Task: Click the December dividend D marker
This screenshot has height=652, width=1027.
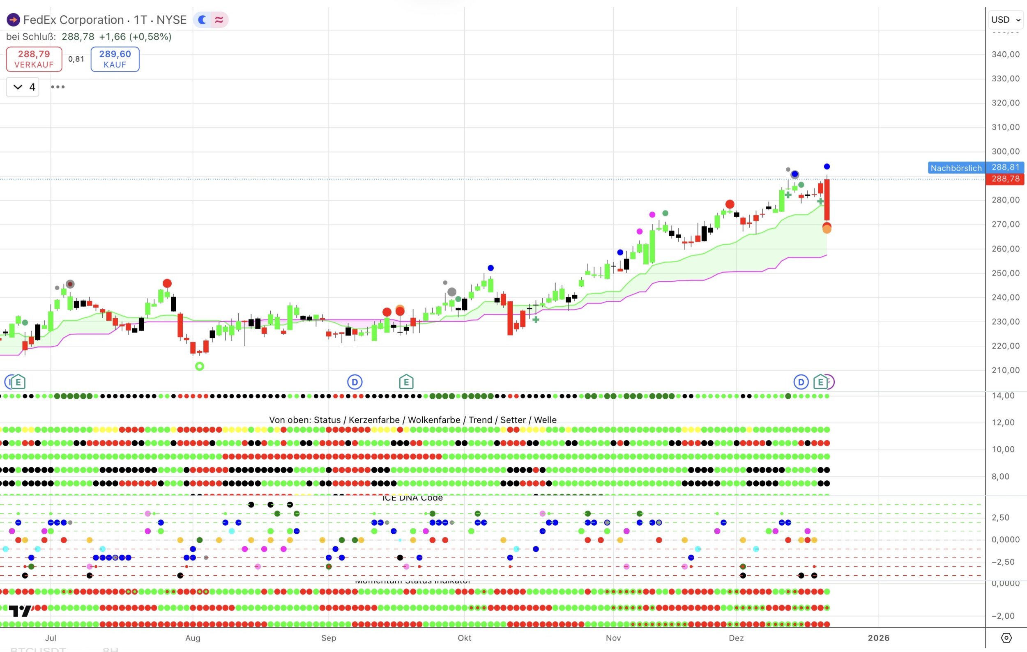Action: [801, 382]
